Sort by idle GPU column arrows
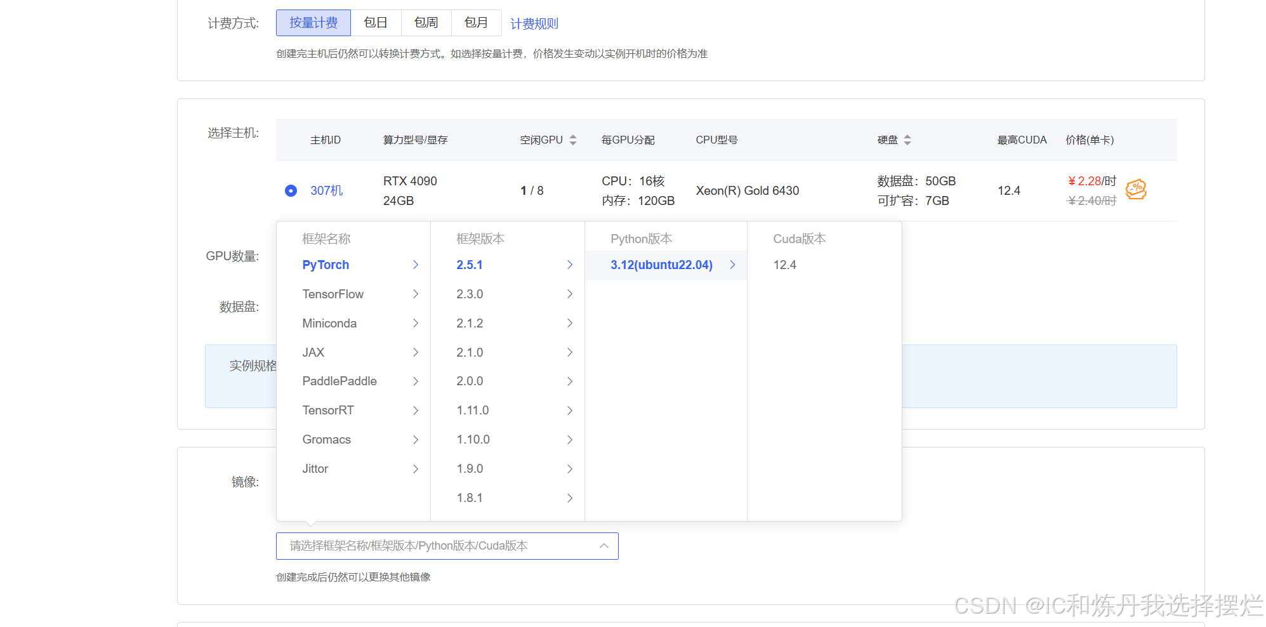Screen dimensions: 1266x627 tap(573, 140)
